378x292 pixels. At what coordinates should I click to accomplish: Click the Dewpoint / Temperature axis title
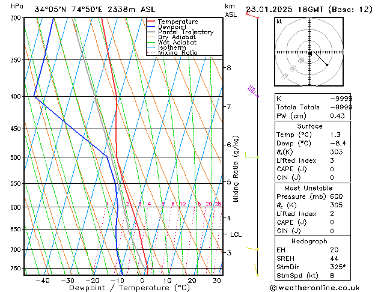coord(129,288)
